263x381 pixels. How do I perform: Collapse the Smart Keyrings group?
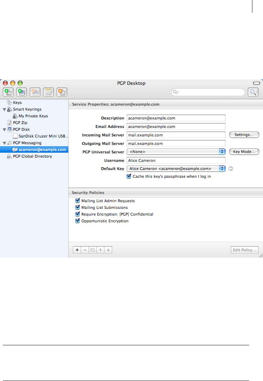coord(4,110)
